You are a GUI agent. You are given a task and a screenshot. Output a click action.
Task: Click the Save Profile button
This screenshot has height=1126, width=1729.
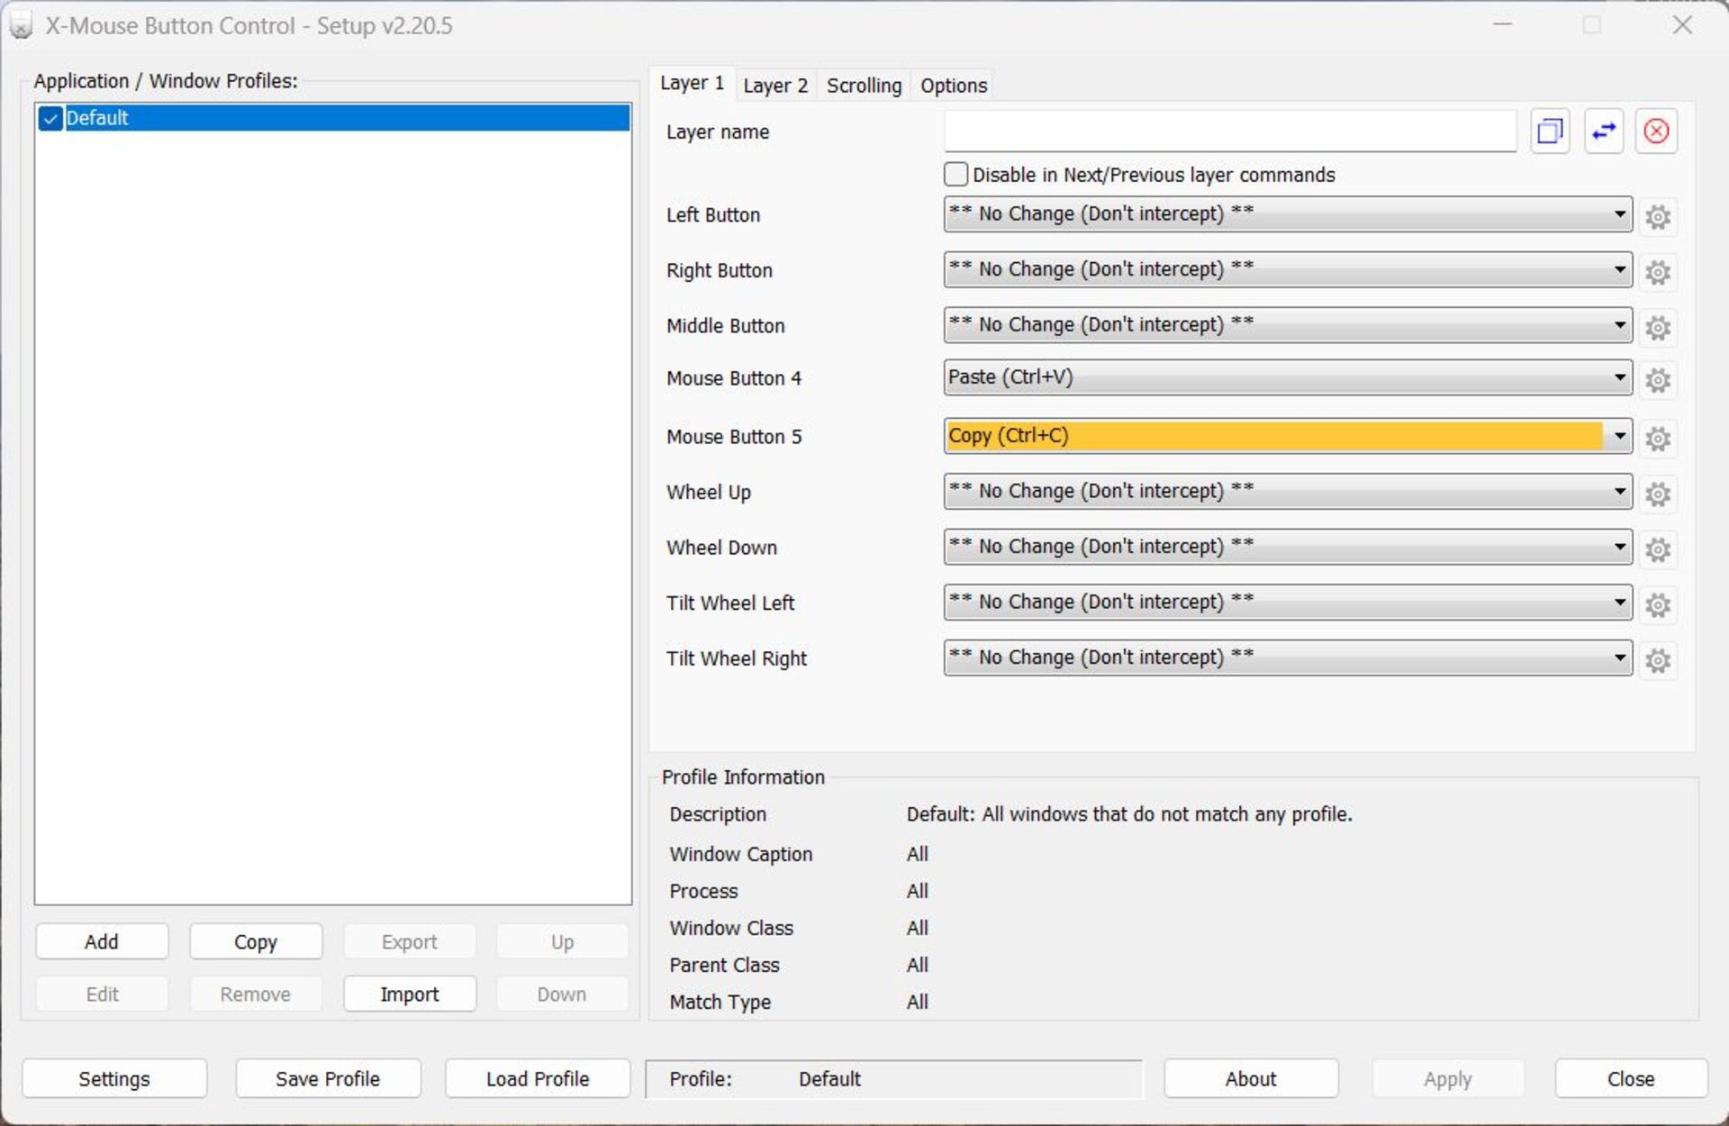coord(329,1076)
